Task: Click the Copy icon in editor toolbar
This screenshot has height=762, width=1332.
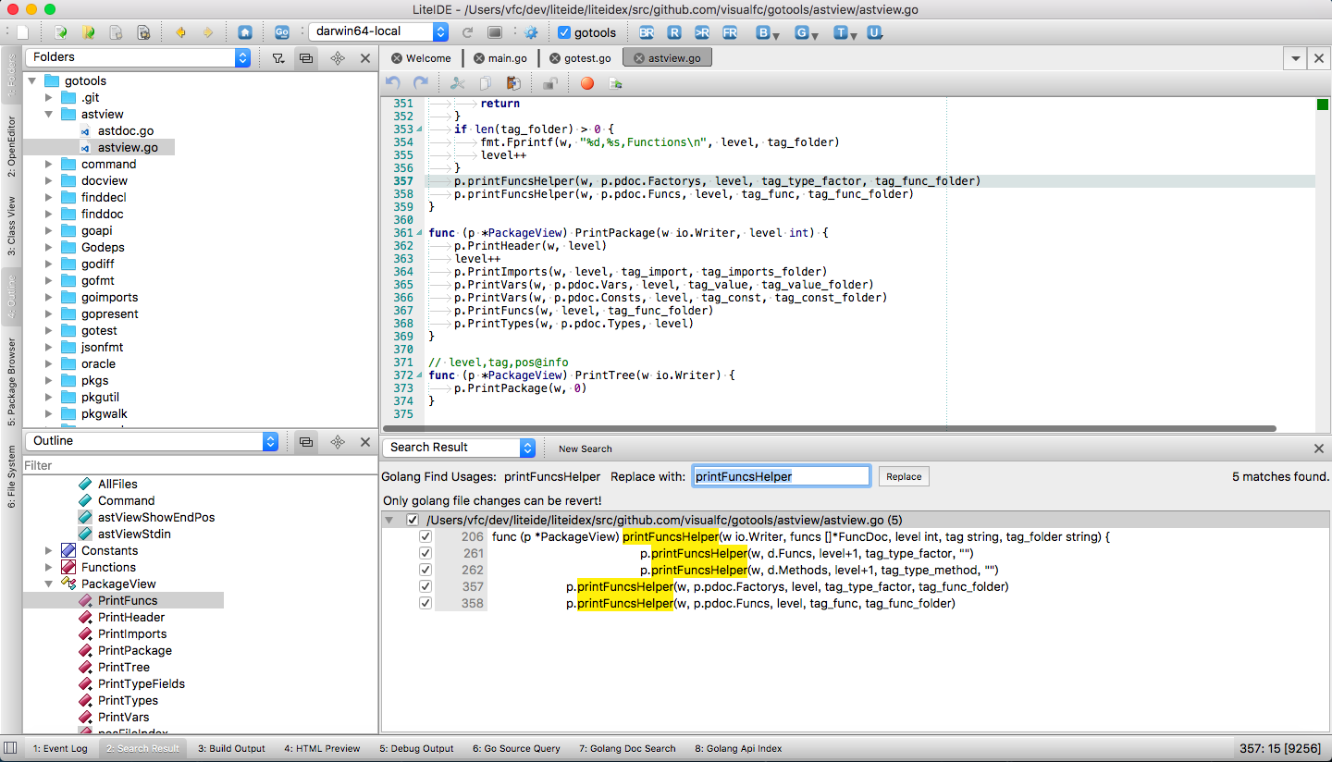Action: click(x=485, y=83)
